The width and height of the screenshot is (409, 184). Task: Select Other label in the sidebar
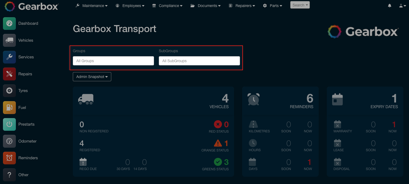[23, 175]
